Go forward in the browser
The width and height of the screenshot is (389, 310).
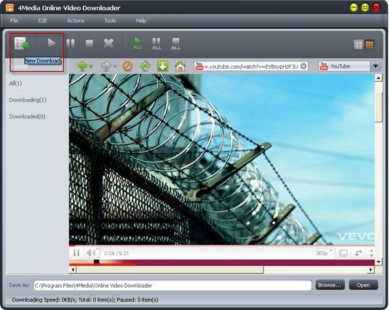click(x=106, y=66)
